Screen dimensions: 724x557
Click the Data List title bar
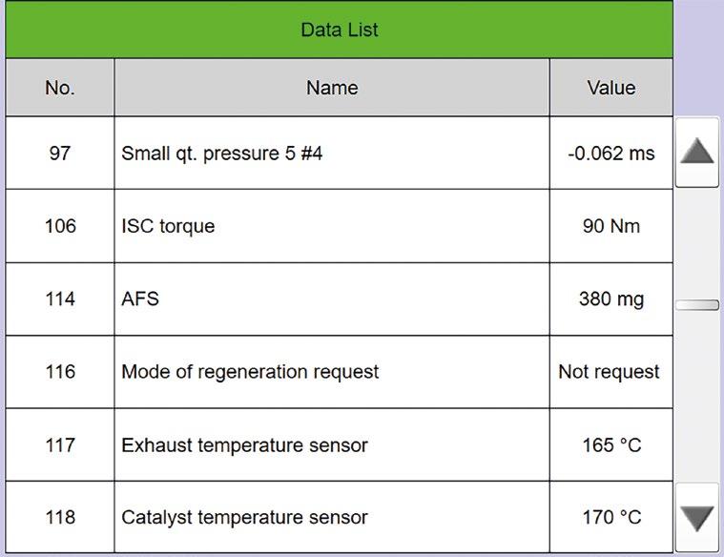coord(339,30)
